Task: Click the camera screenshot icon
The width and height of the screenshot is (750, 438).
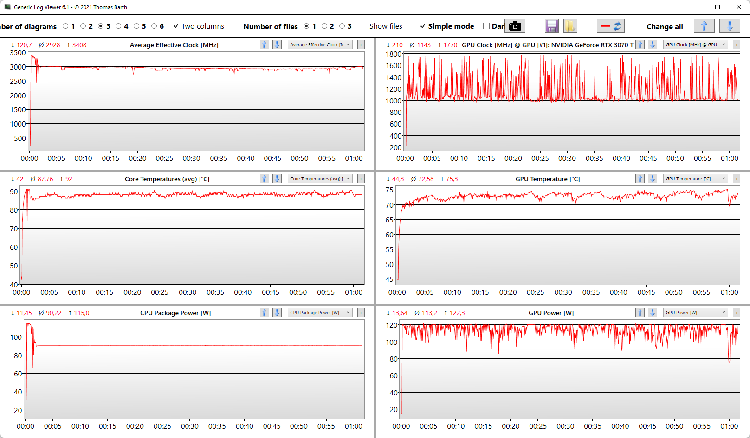Action: [515, 26]
